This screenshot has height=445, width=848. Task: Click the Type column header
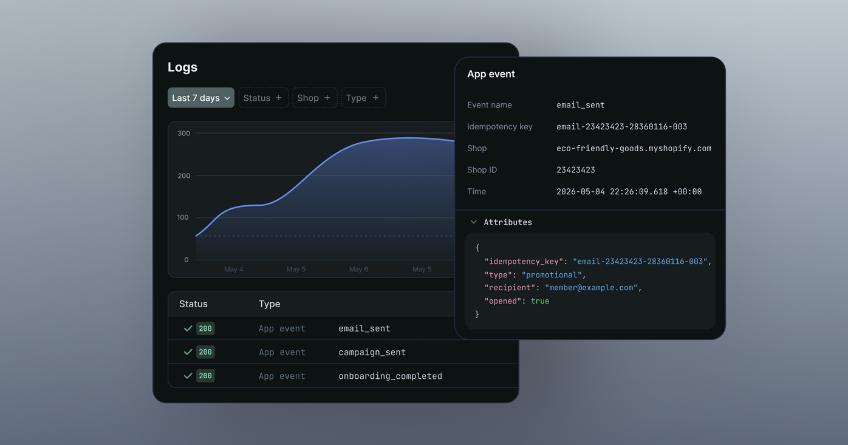pos(270,304)
